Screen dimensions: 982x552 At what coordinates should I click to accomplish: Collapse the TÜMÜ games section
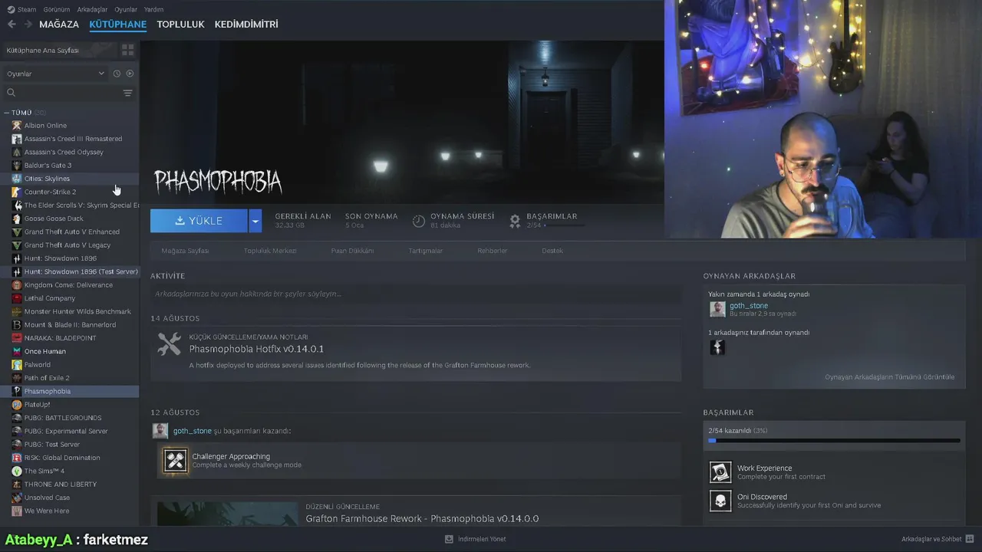pos(6,113)
